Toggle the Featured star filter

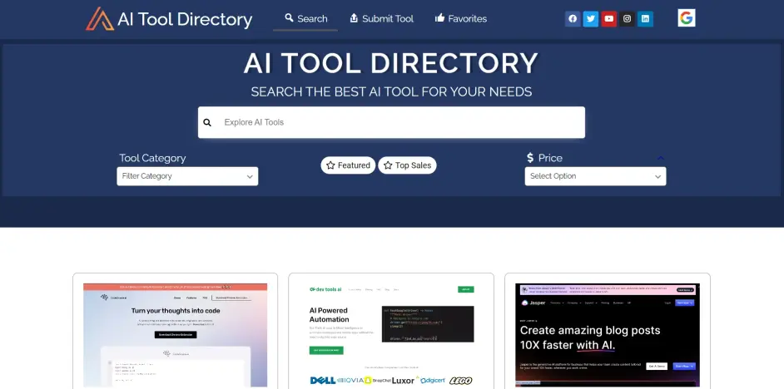pos(348,165)
